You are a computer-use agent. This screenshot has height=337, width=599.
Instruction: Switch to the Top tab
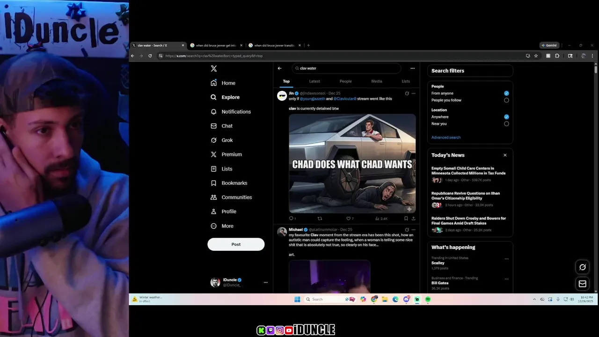coord(286,81)
